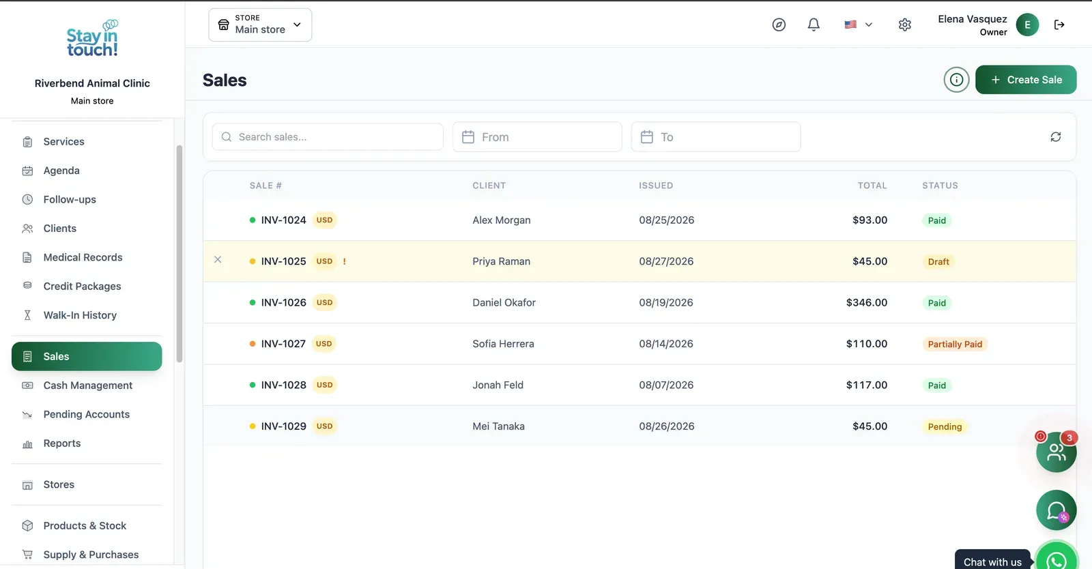Click the Partially Paid status badge

point(955,345)
